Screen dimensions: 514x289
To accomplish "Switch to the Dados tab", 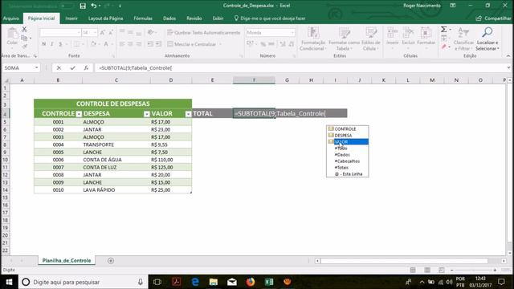I will [169, 18].
